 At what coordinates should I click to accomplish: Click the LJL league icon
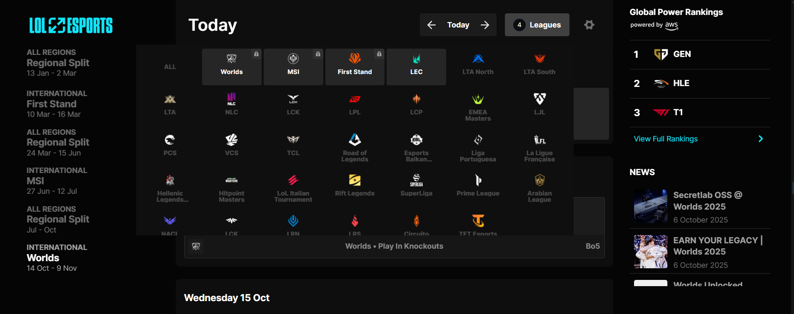(x=539, y=99)
